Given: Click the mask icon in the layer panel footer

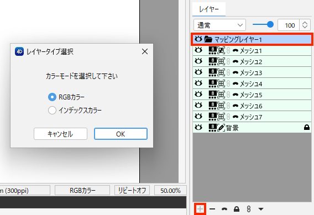Looking at the screenshot, I should [224, 209].
